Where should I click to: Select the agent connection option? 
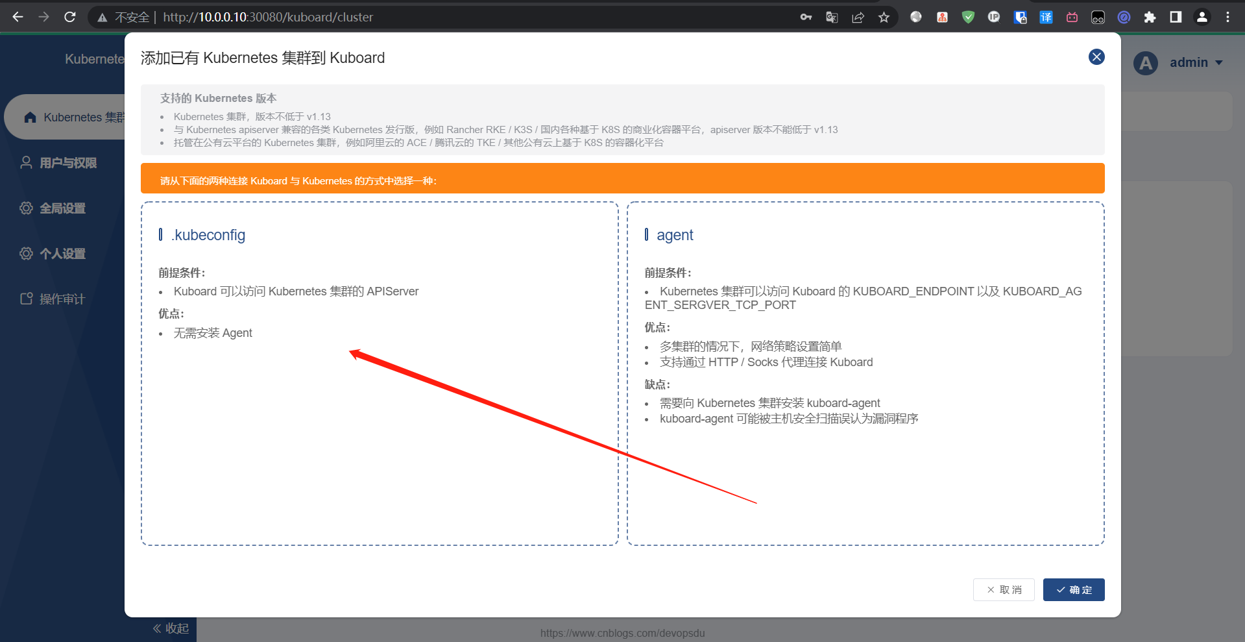click(x=865, y=373)
